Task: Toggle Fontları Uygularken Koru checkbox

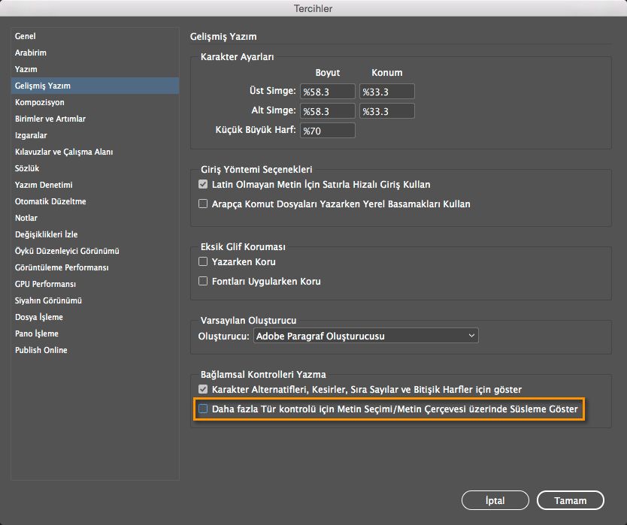Action: pyautogui.click(x=203, y=282)
